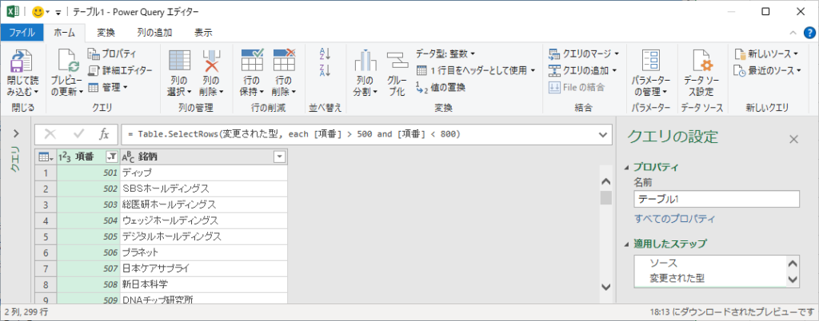819x321 pixels.
Task: Open the 管理 dropdown in query group
Action: tap(108, 86)
